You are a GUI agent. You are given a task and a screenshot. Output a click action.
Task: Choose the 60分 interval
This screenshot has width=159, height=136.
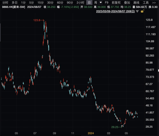60,3
